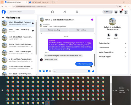View site information icon in address bar
The width and height of the screenshot is (131, 105).
click(x=14, y=6)
